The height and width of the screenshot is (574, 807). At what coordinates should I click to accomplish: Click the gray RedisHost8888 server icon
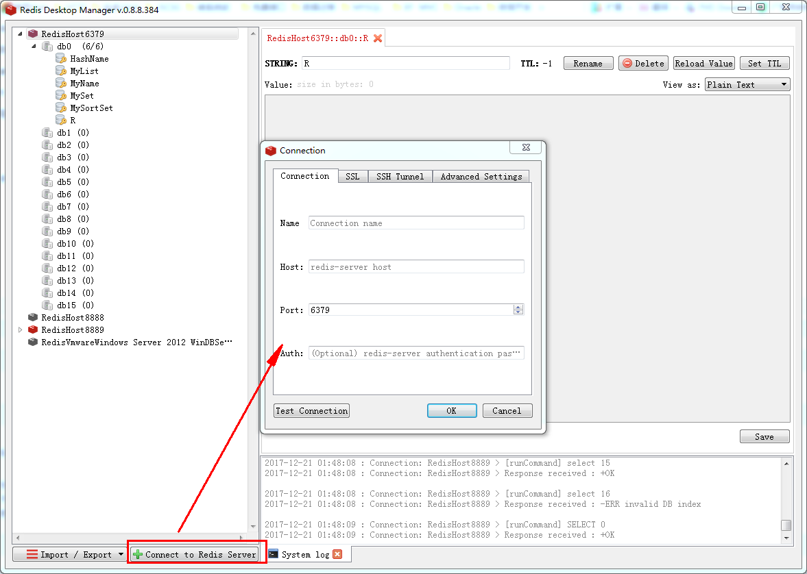[33, 317]
